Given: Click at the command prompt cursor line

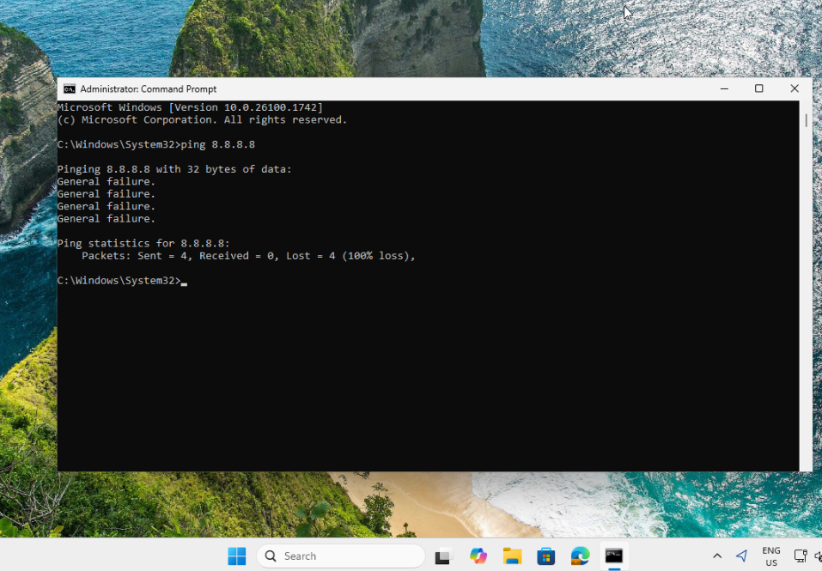Looking at the screenshot, I should tap(184, 281).
